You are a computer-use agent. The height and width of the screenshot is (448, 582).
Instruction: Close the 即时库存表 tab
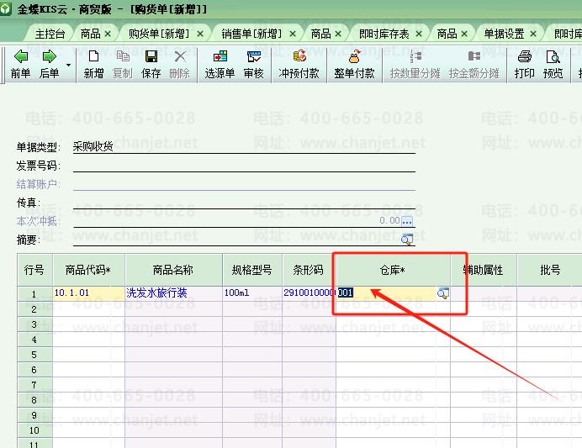(419, 34)
